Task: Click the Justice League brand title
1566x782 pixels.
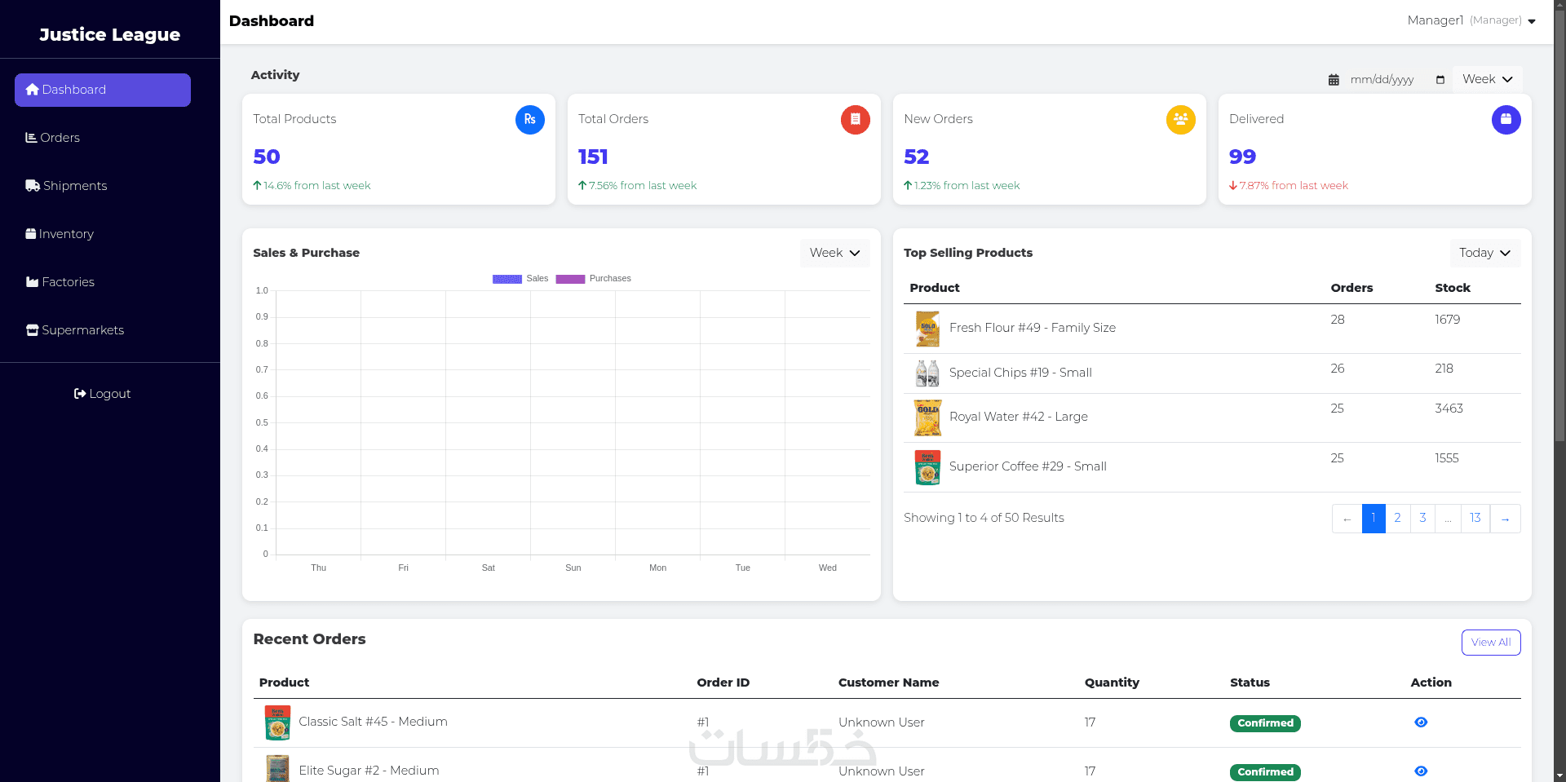Action: 110,34
